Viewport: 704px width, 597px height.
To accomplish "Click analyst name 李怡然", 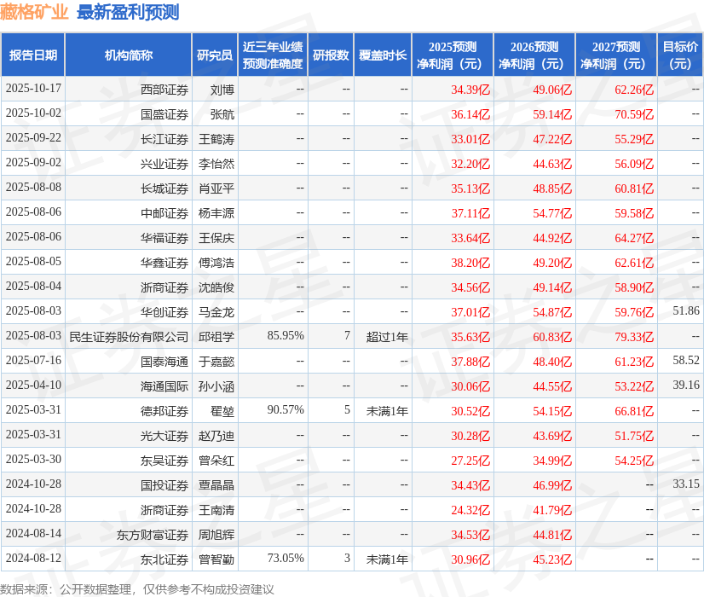I will point(216,164).
